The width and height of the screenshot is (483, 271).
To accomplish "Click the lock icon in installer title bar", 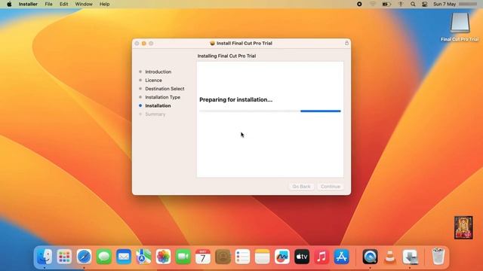I will [x=346, y=43].
